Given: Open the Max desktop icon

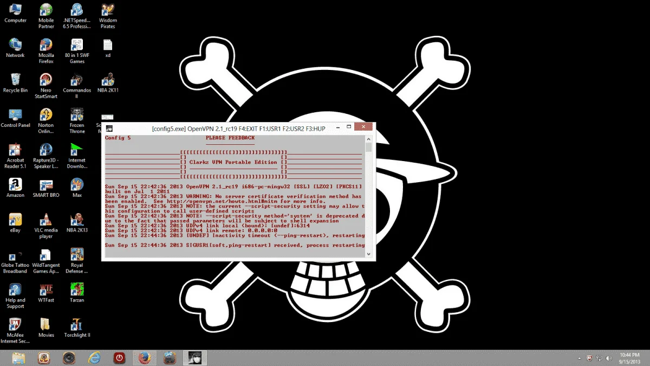Looking at the screenshot, I should click(77, 188).
